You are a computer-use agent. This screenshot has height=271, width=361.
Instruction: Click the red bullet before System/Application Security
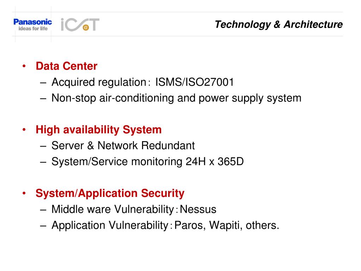click(24, 193)
